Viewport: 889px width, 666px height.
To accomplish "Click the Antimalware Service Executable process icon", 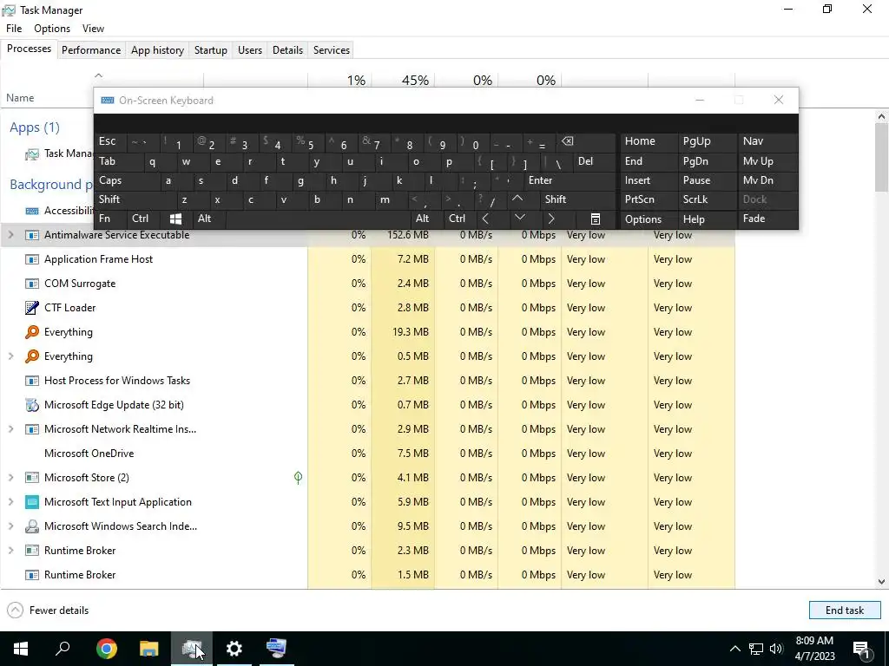I will [32, 235].
